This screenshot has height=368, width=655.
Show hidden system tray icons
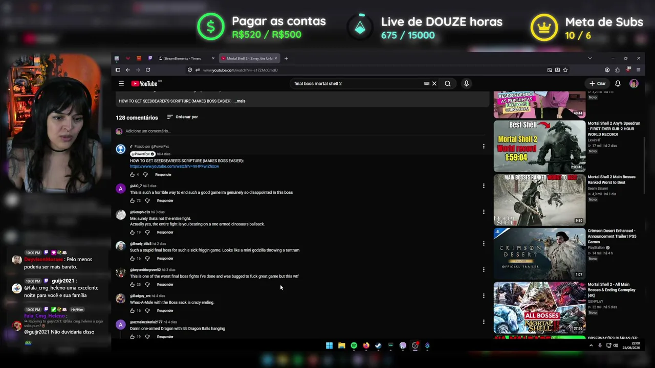point(591,346)
